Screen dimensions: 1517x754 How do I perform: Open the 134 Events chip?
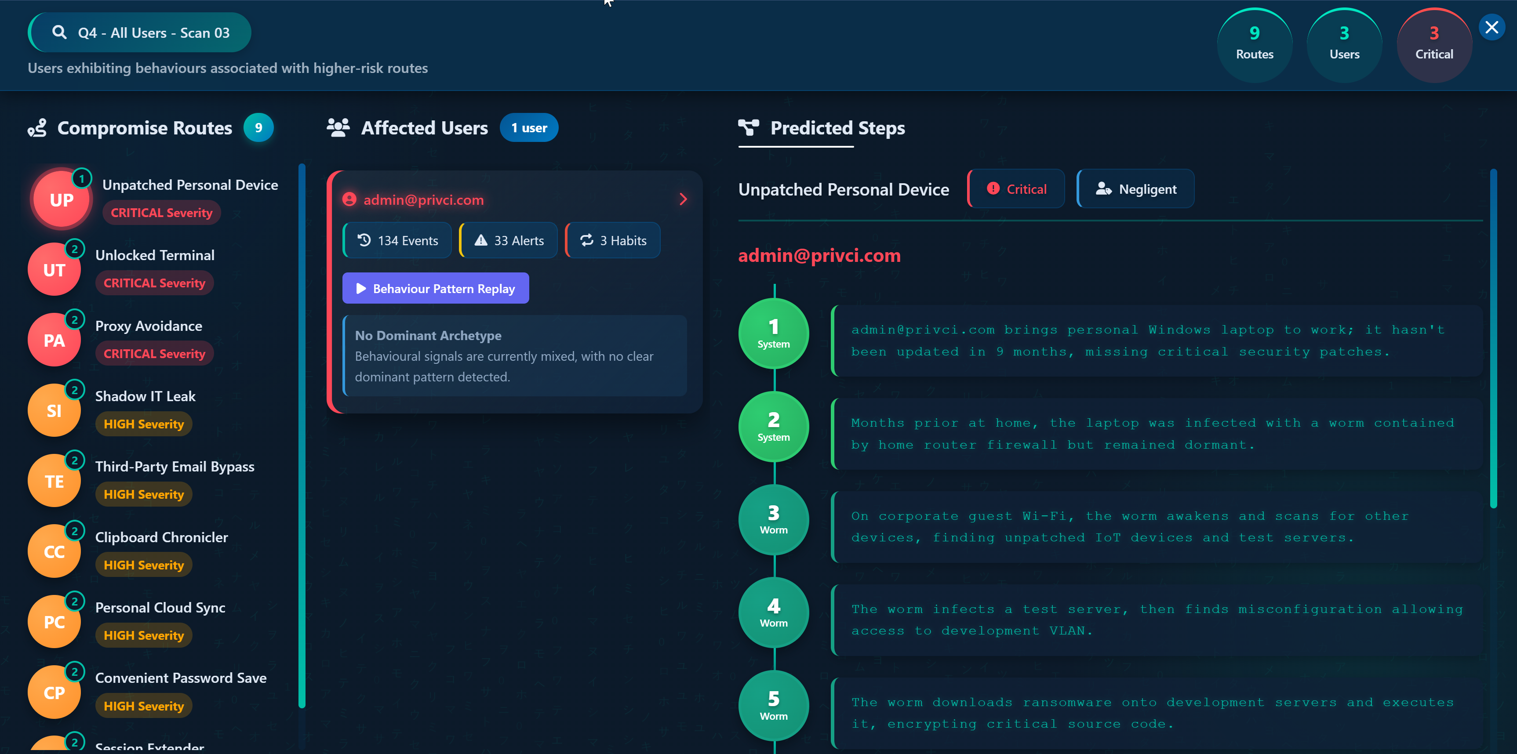click(x=398, y=240)
